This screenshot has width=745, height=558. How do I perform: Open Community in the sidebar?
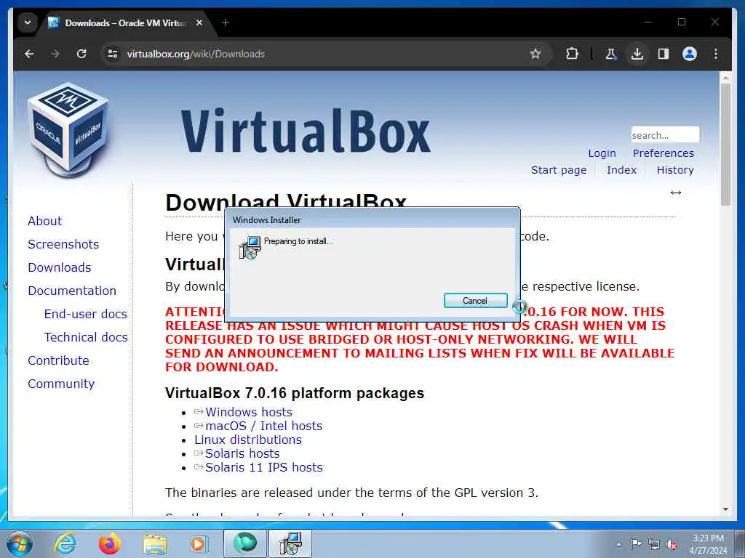pos(61,384)
